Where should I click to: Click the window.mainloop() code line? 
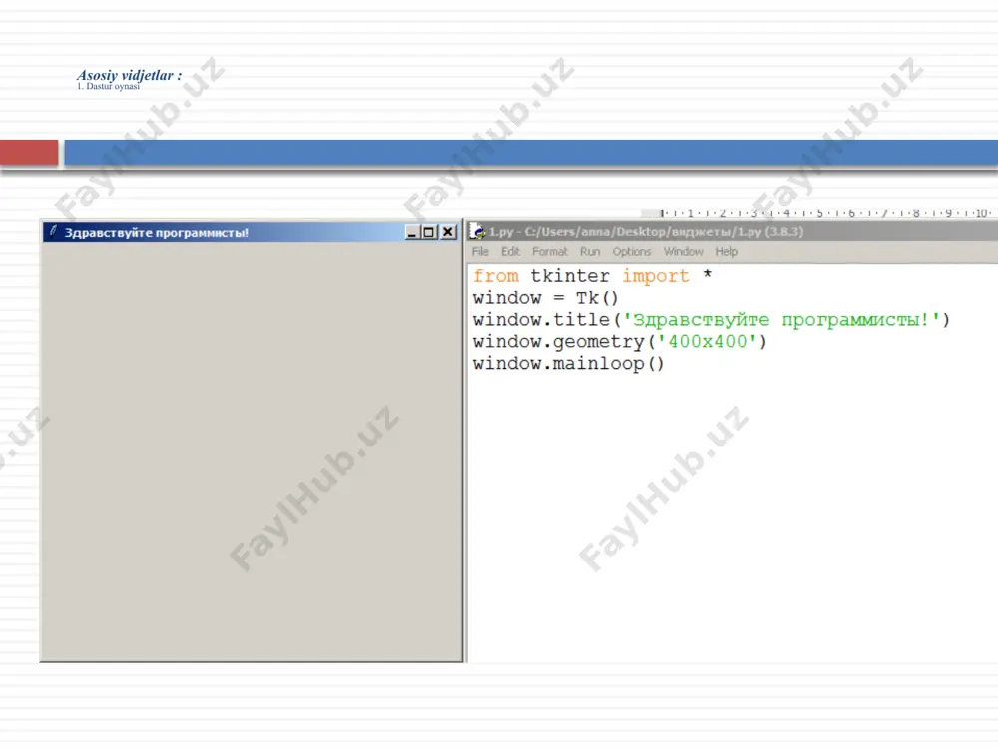pyautogui.click(x=569, y=364)
